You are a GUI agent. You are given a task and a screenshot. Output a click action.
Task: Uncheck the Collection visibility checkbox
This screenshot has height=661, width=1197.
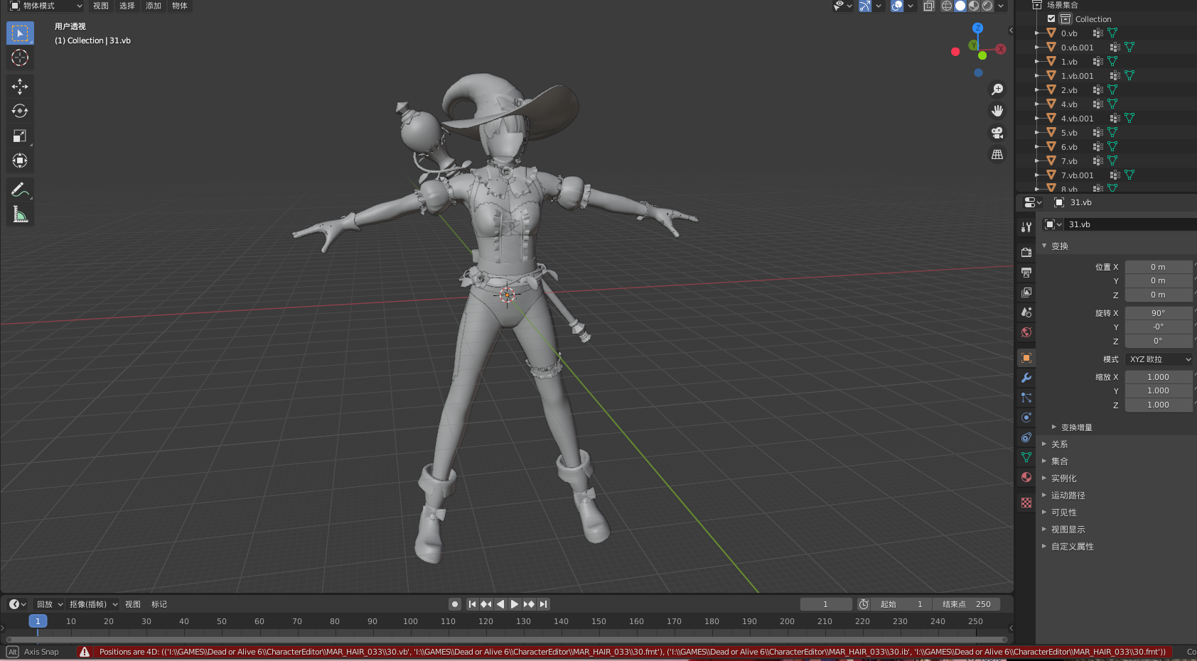click(1051, 19)
